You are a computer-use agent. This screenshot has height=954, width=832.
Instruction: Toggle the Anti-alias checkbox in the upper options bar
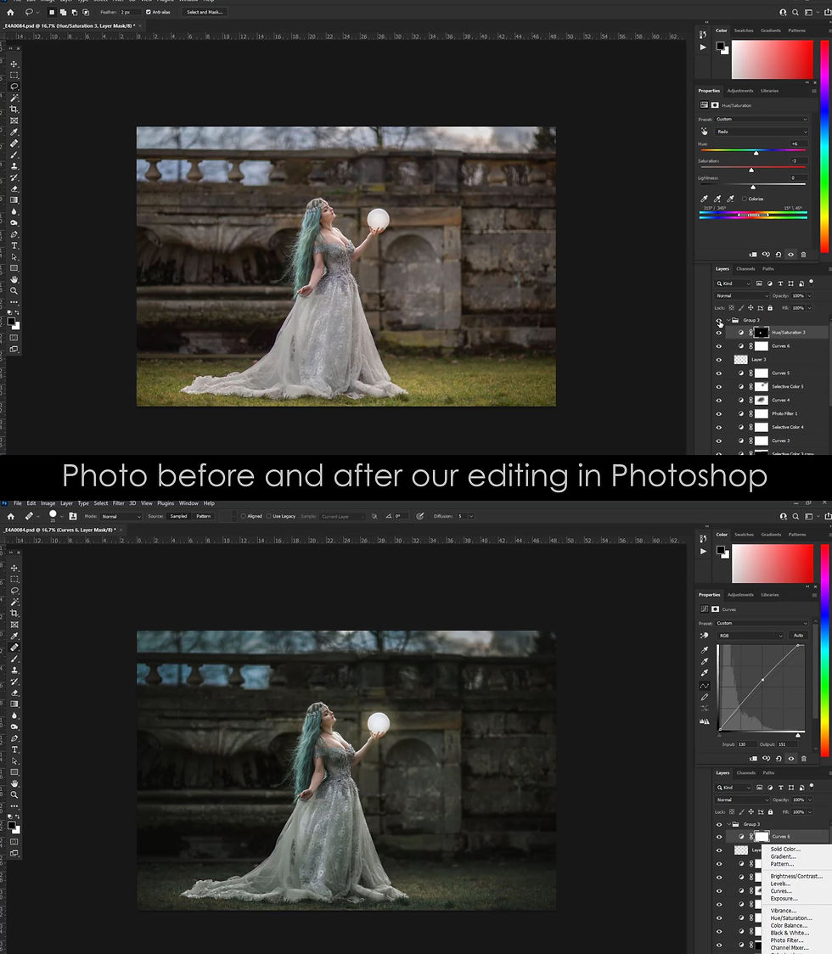coord(149,12)
